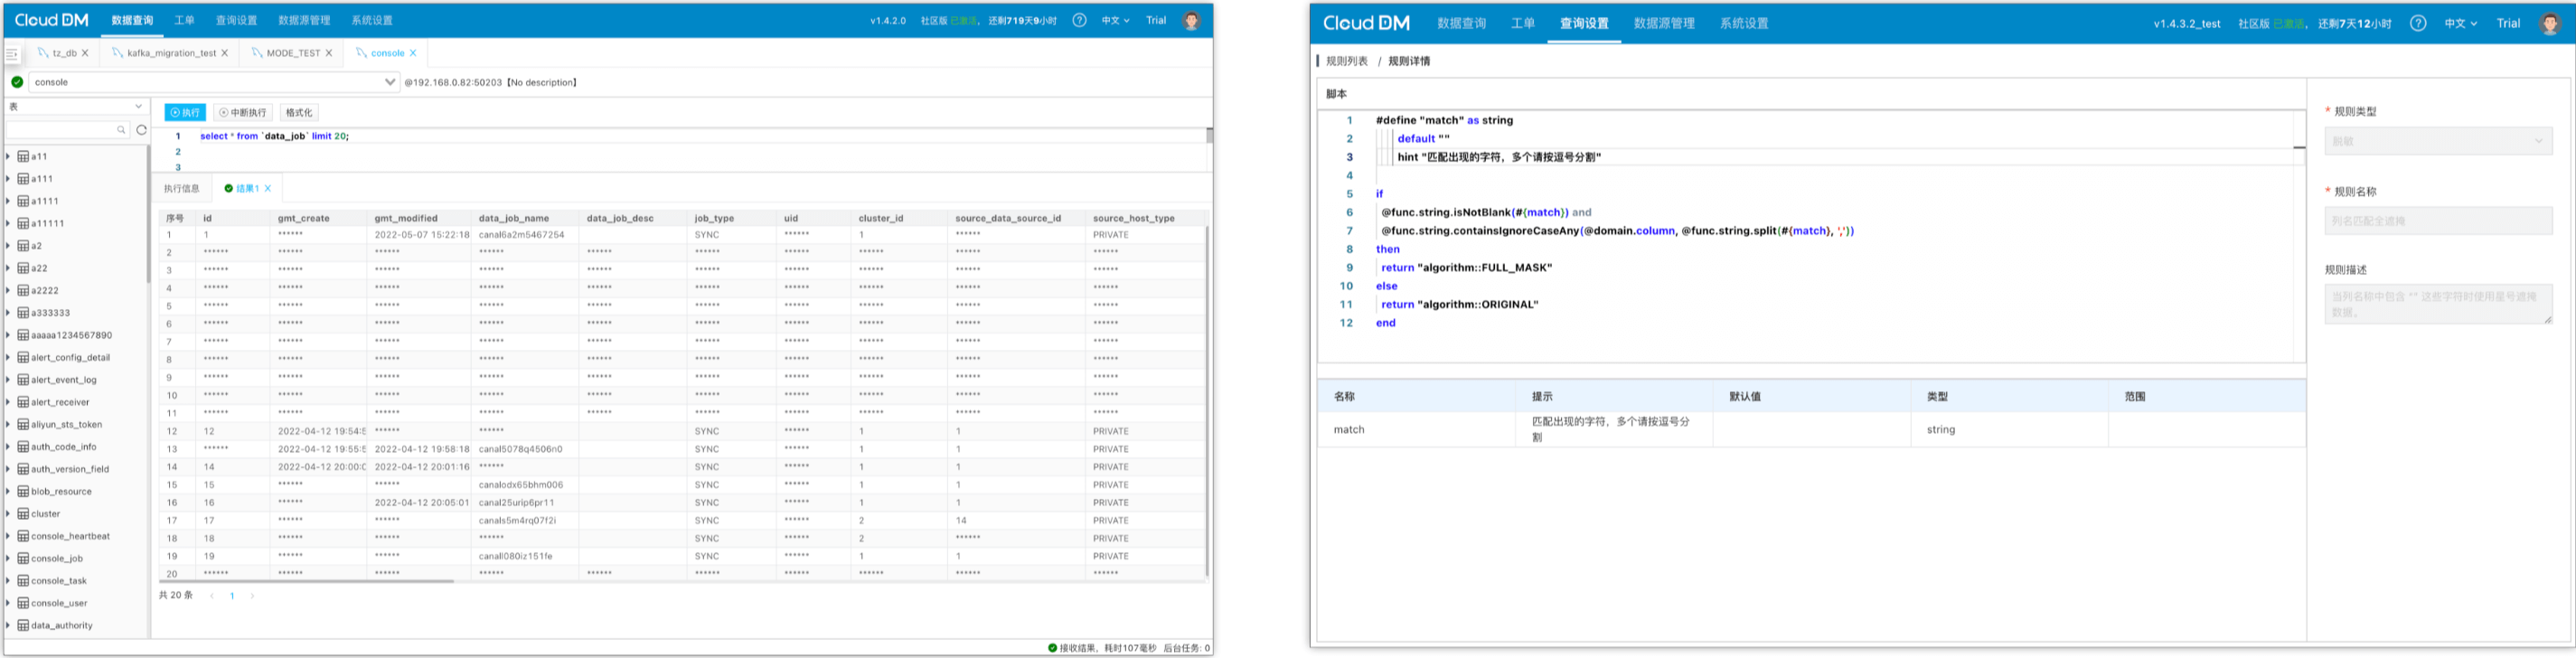Viewport: 2576px width, 658px height.
Task: Open the 规则类型 dropdown
Action: [2437, 141]
